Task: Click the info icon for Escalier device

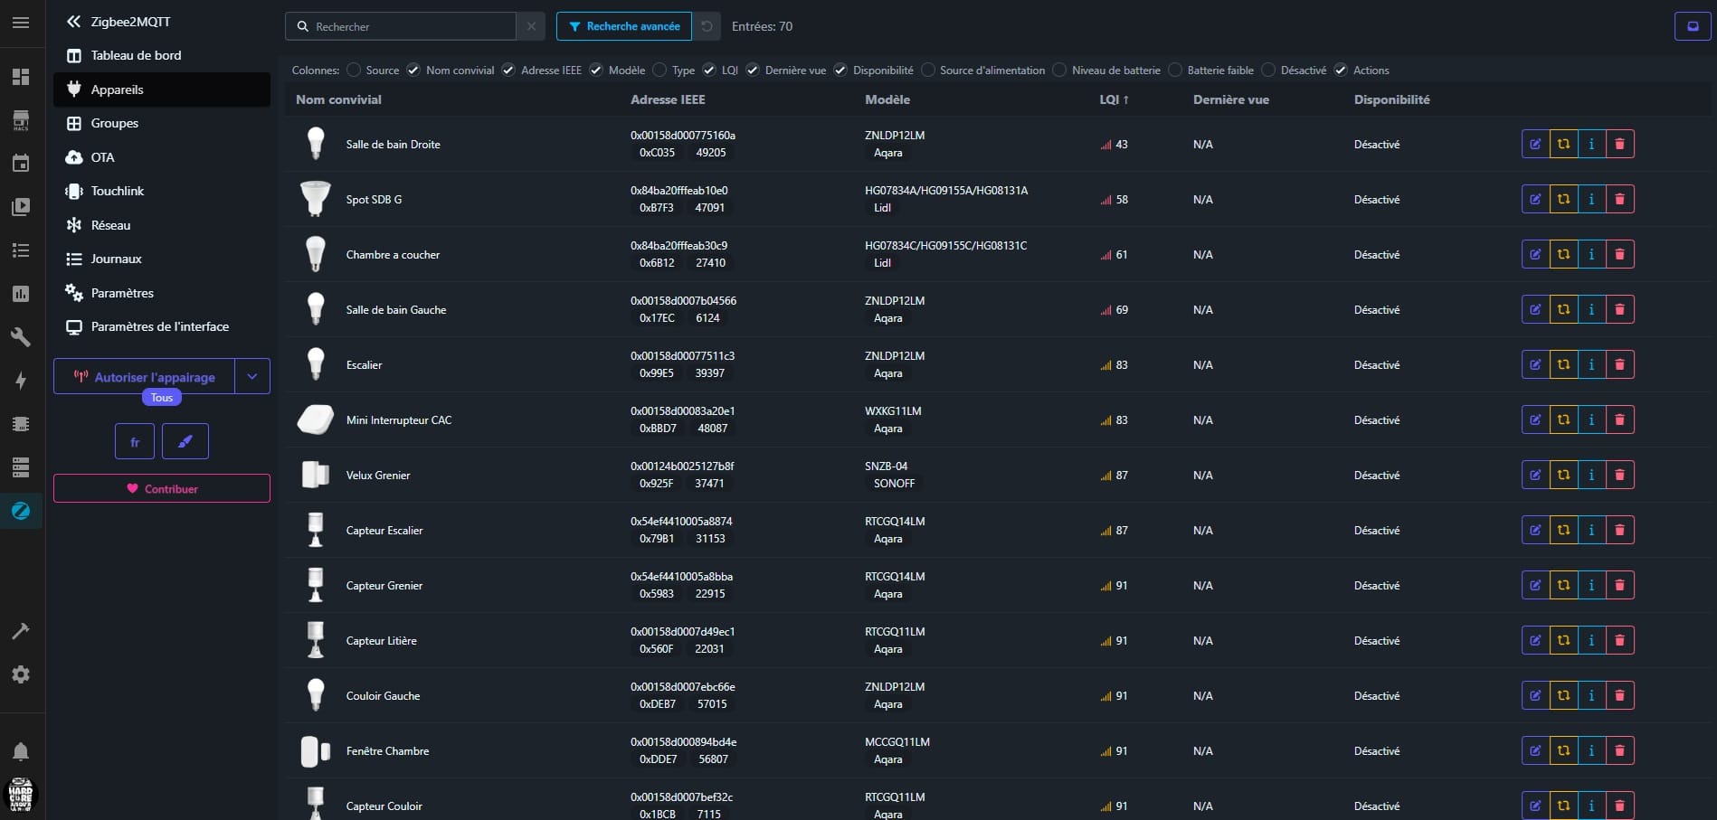Action: (1591, 365)
